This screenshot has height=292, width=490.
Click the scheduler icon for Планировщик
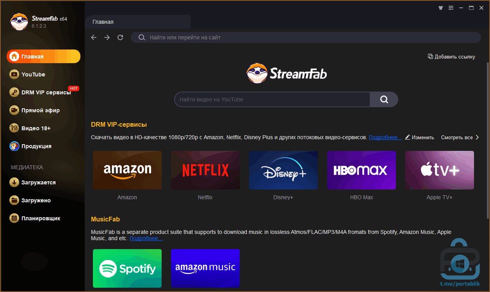(x=14, y=218)
